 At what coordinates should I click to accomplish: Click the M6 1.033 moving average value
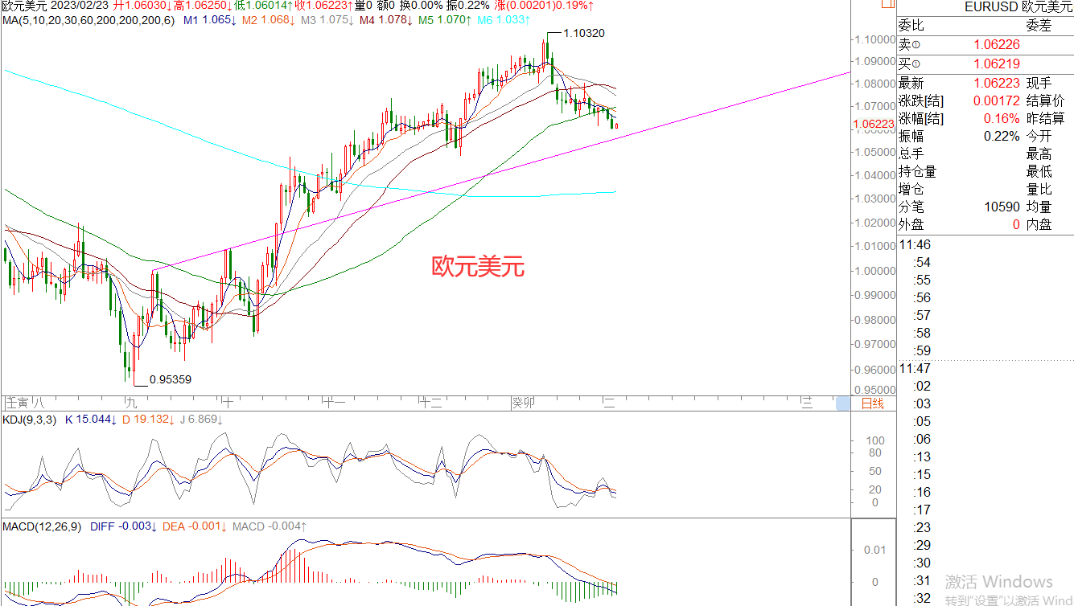(503, 19)
